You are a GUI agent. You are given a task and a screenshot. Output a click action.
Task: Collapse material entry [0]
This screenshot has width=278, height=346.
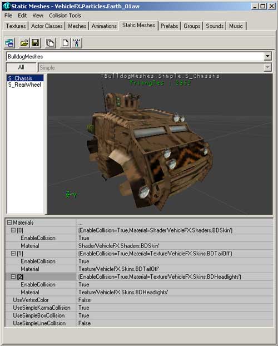(x=13, y=230)
